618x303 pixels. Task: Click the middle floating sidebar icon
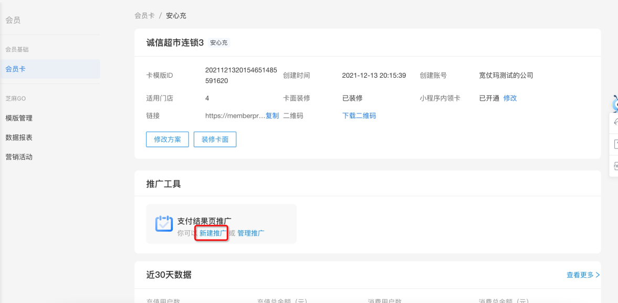point(615,144)
